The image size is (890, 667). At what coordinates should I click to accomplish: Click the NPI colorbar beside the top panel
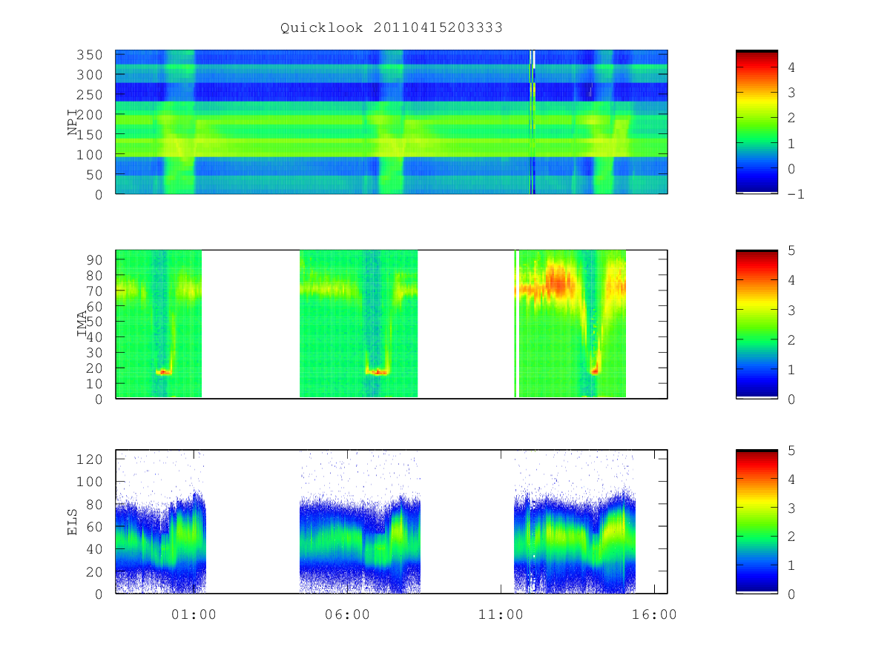[756, 122]
